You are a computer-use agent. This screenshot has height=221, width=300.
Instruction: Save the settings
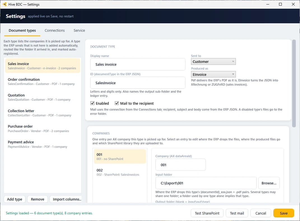[x=283, y=213]
